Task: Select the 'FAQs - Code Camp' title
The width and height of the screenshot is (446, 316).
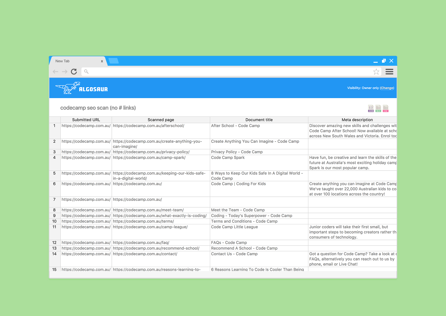Action: [229, 243]
